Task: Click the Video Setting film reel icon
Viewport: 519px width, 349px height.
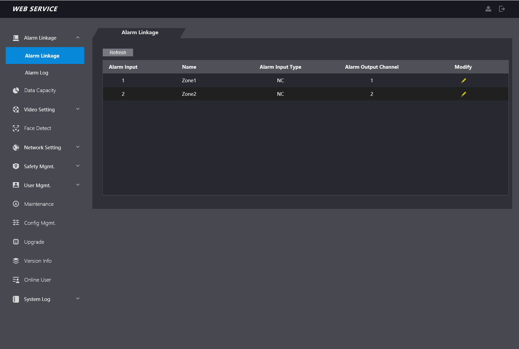Action: click(x=16, y=109)
